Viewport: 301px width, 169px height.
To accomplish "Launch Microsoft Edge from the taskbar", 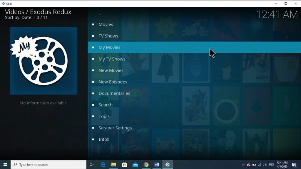I will coord(103,165).
